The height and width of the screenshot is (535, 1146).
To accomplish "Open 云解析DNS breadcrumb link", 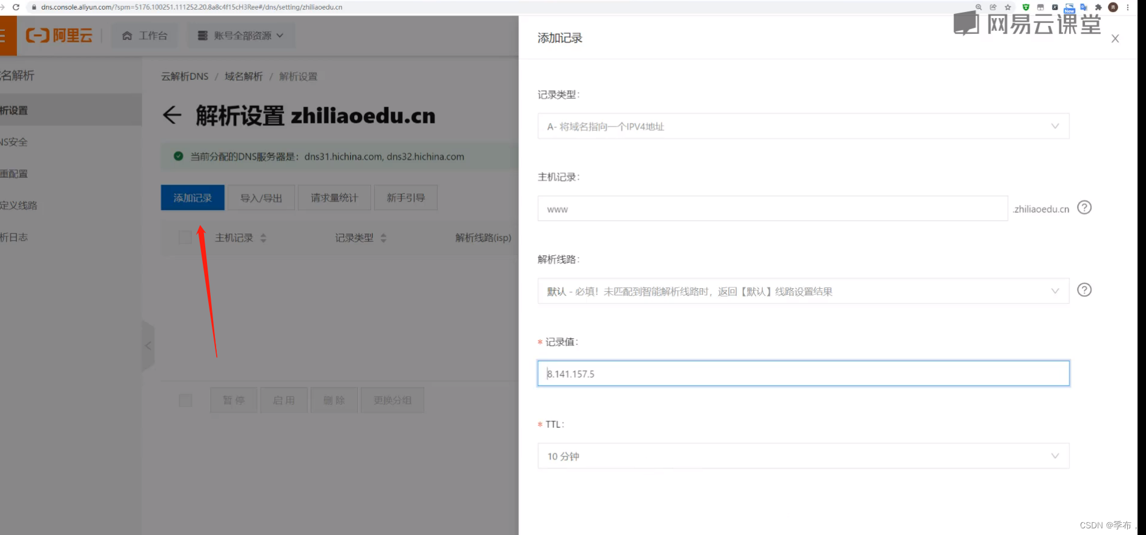I will pos(185,76).
